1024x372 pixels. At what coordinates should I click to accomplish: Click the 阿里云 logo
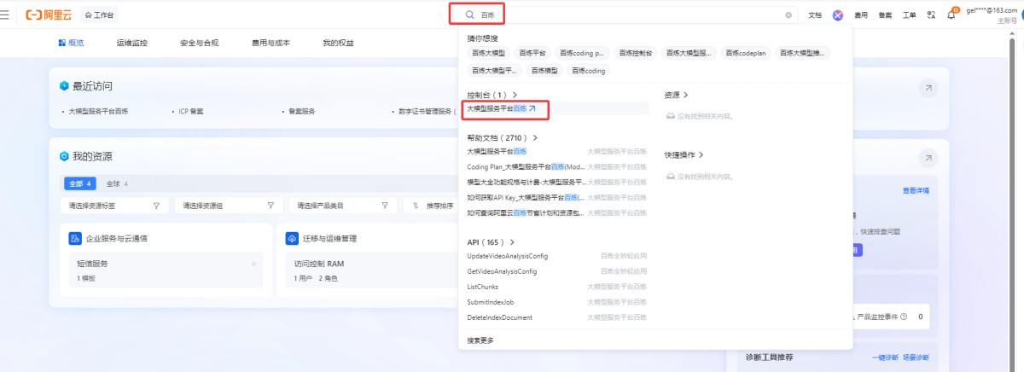[49, 15]
